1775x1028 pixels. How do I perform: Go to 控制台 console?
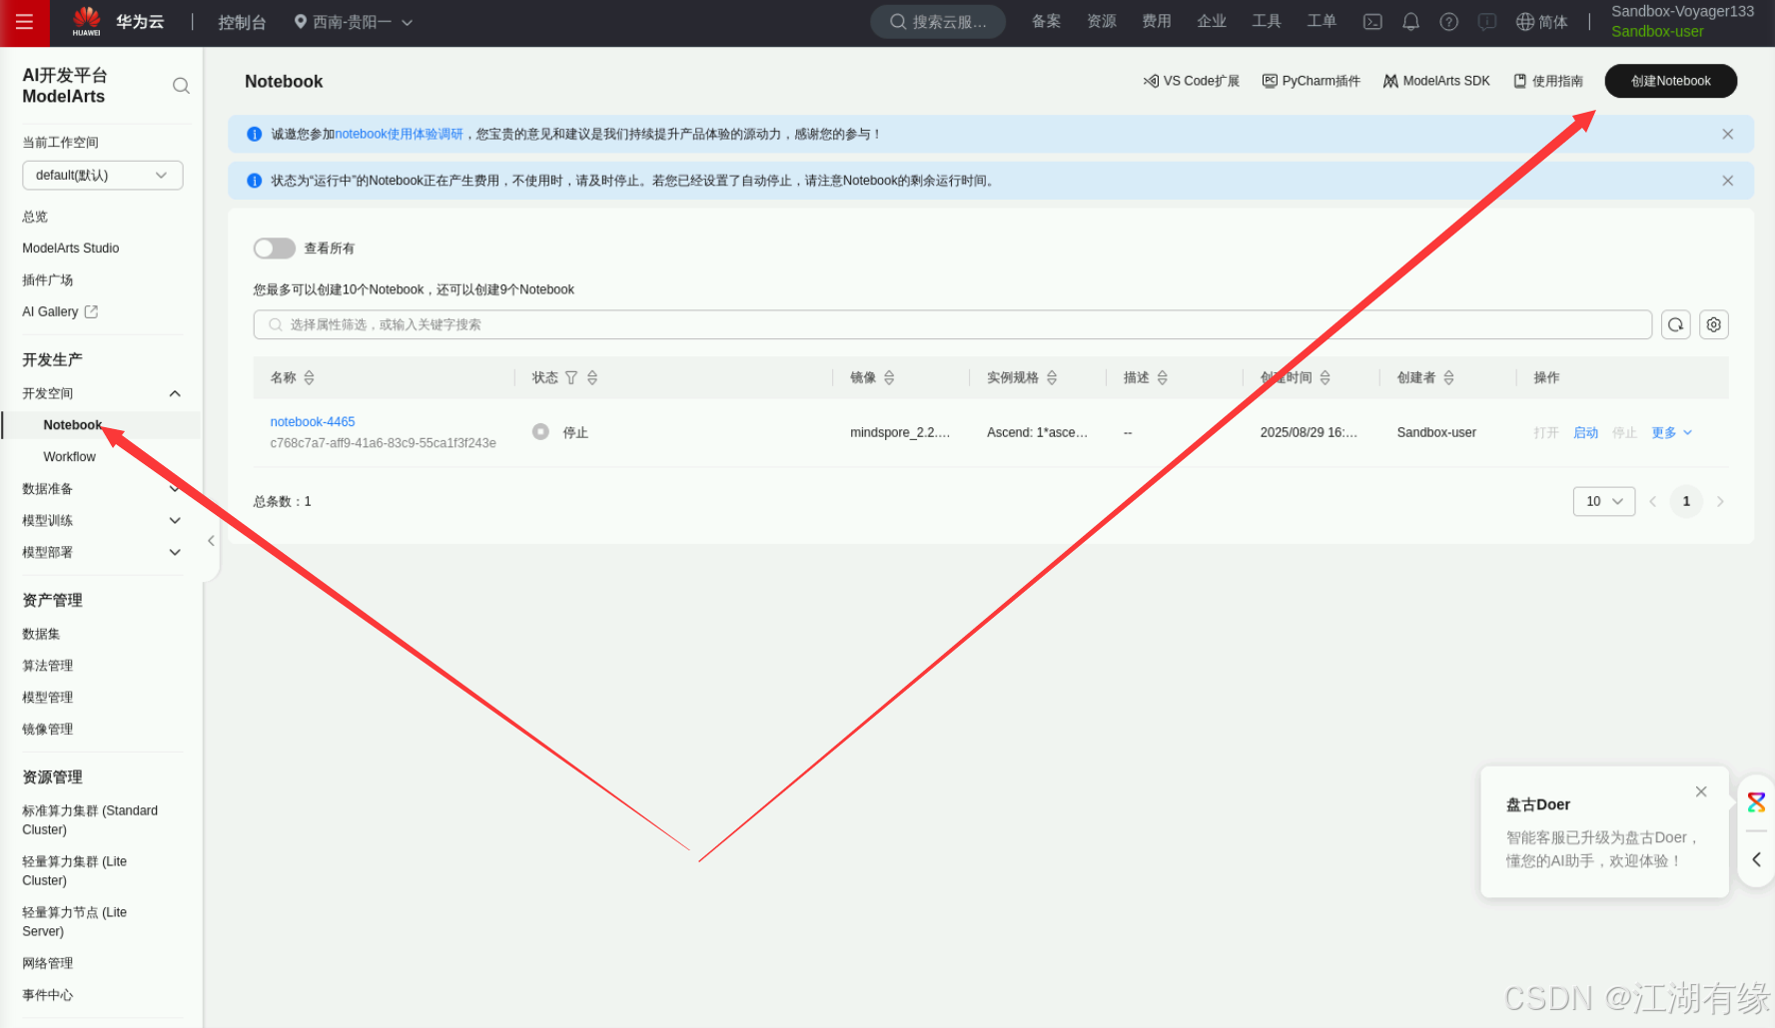242,22
